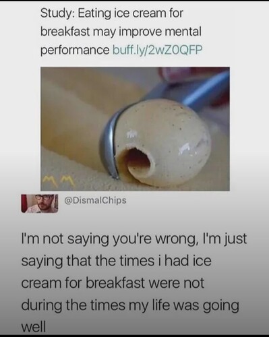Click the curled hole in ice cream ball

(x=137, y=160)
